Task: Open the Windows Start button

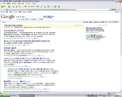Action: 5,96
